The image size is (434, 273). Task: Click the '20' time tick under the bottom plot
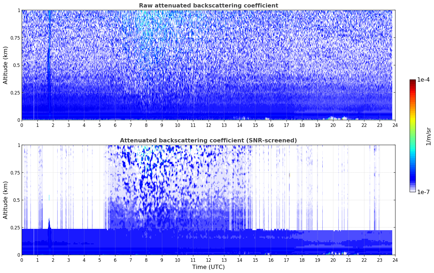point(333,260)
